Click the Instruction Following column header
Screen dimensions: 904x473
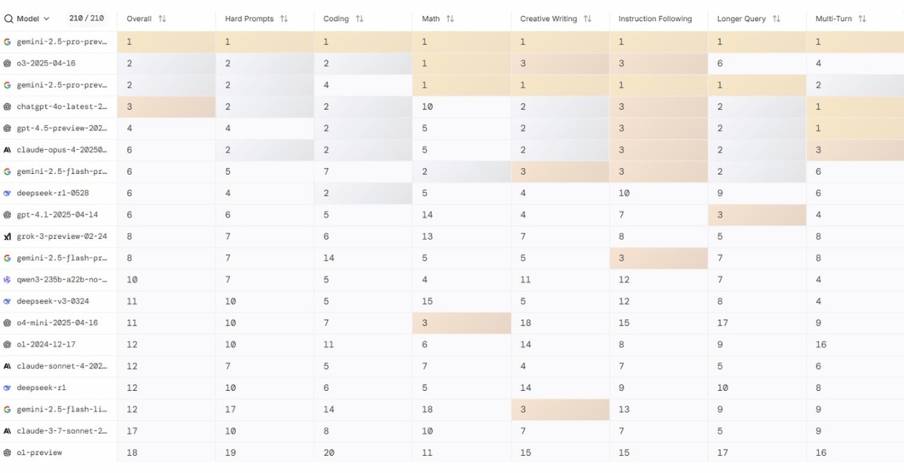[x=655, y=19]
